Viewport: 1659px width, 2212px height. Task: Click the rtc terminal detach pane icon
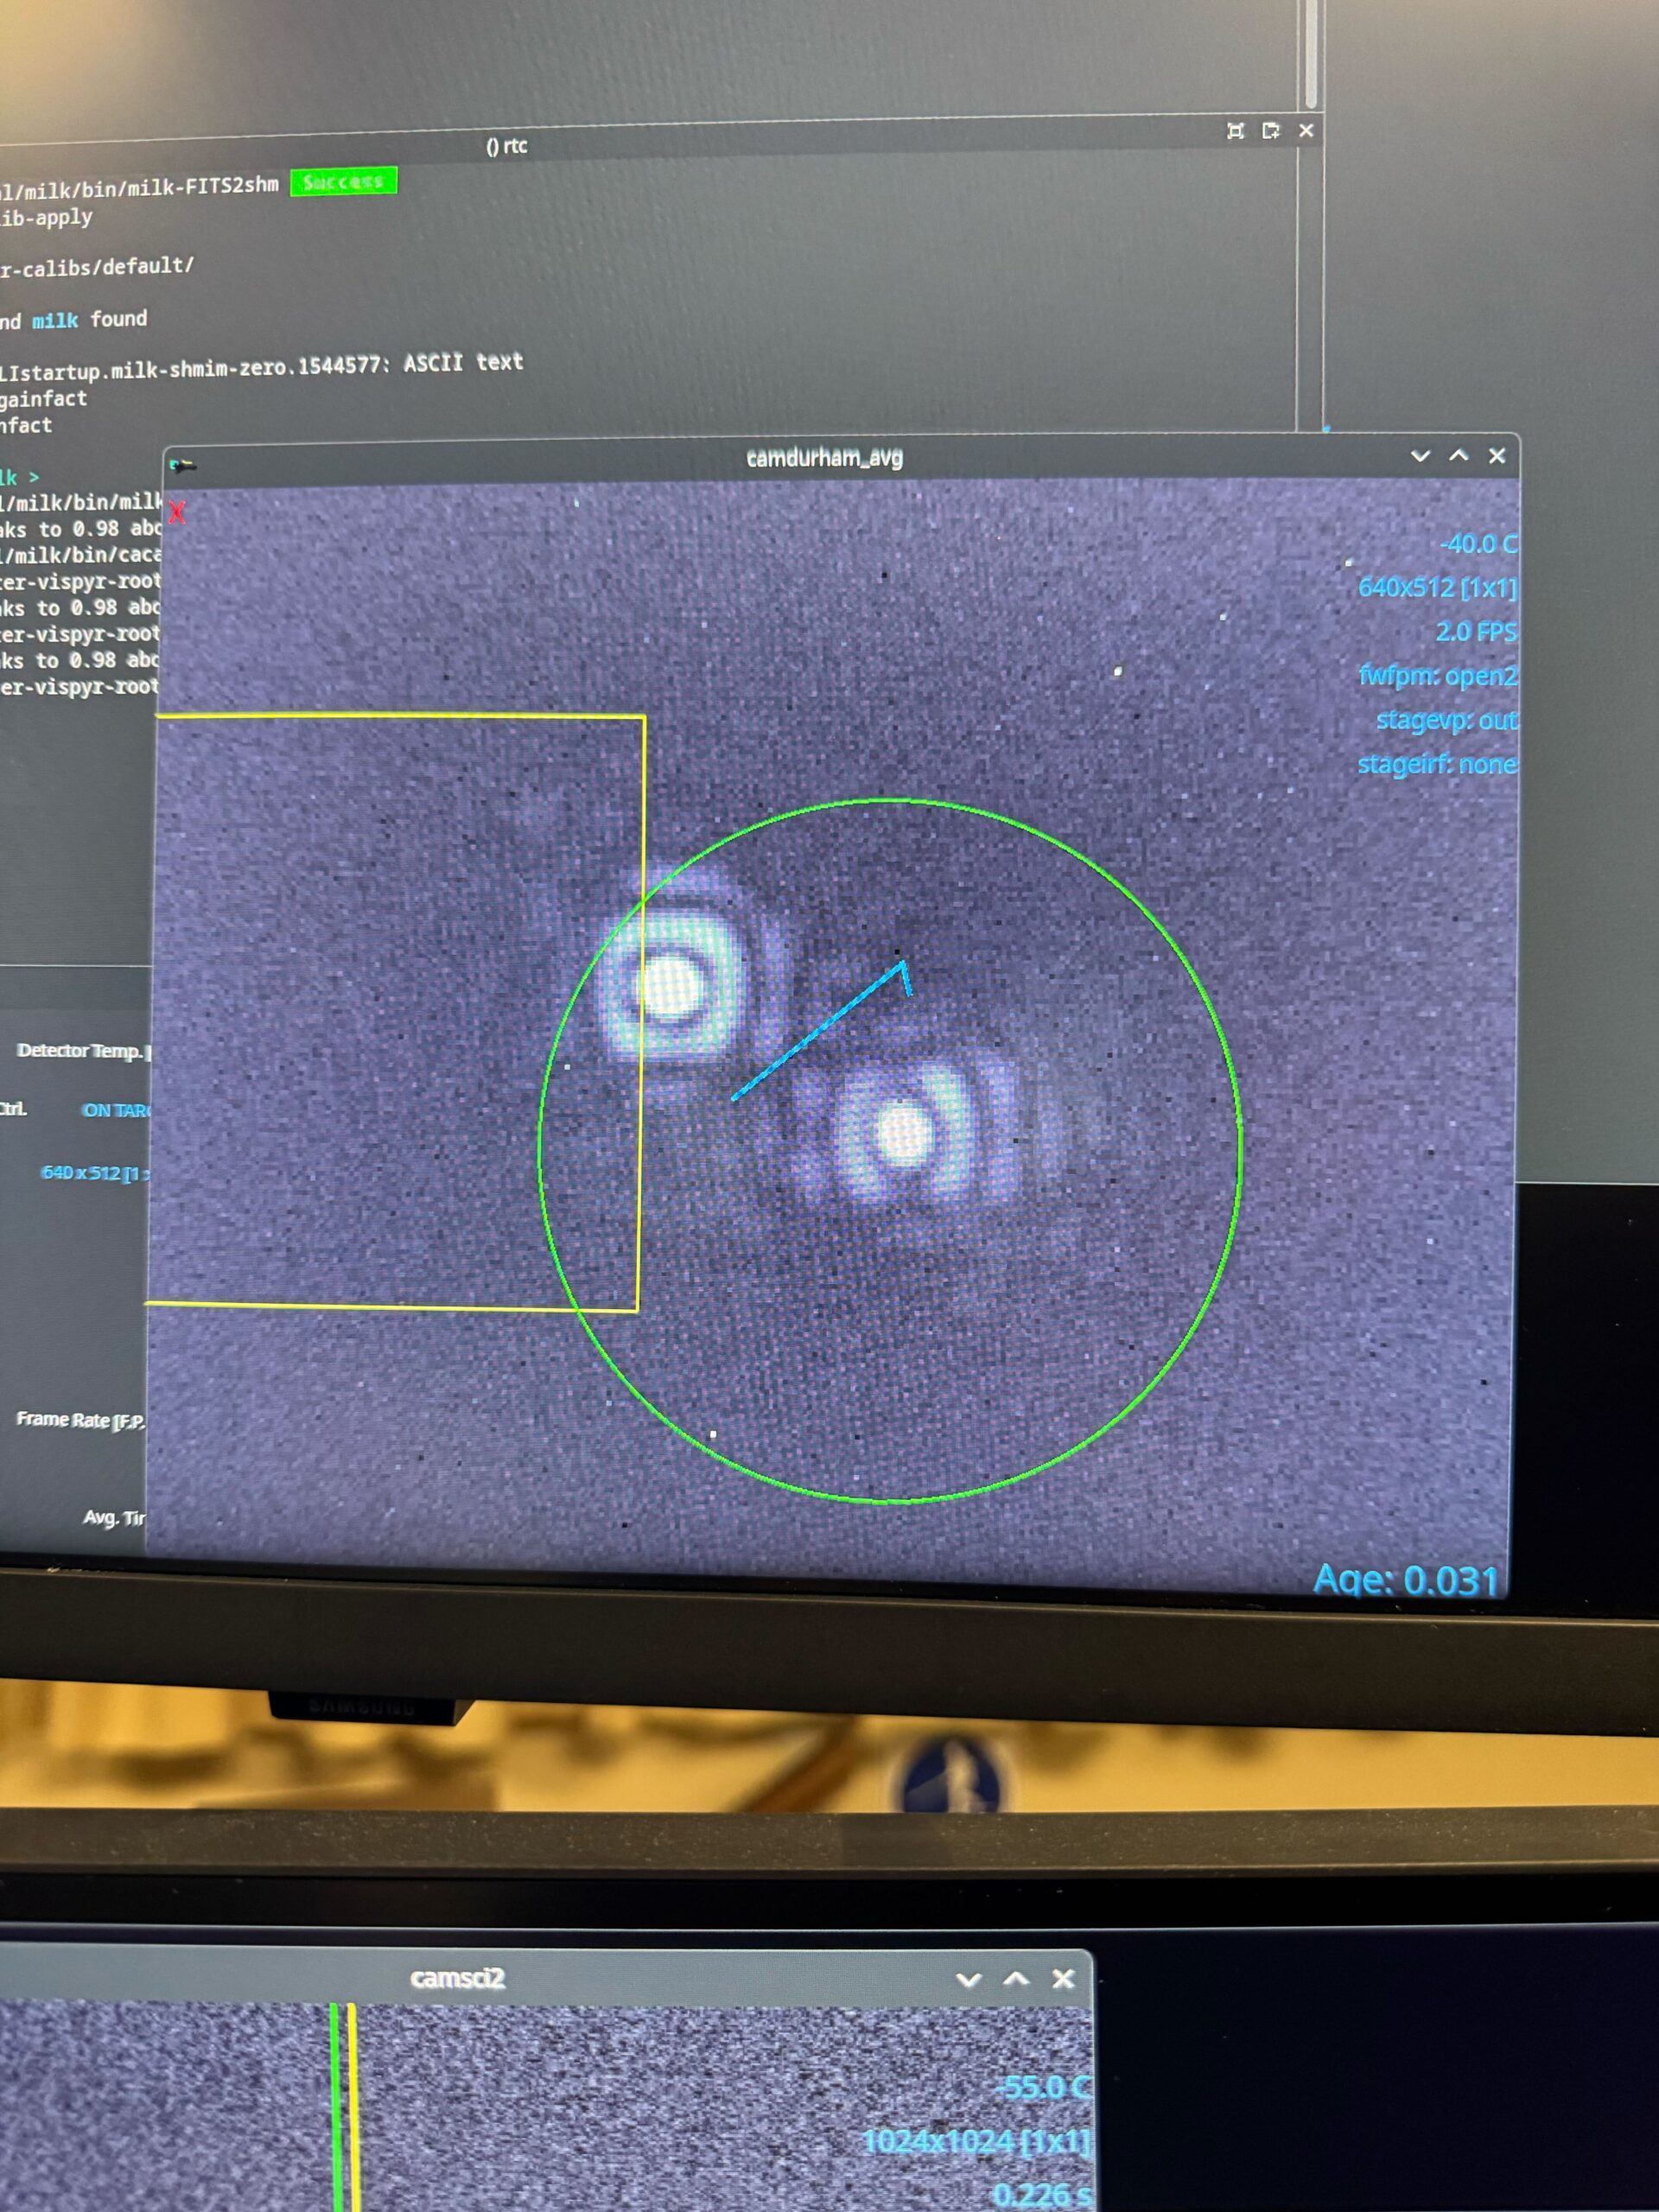coord(1271,131)
